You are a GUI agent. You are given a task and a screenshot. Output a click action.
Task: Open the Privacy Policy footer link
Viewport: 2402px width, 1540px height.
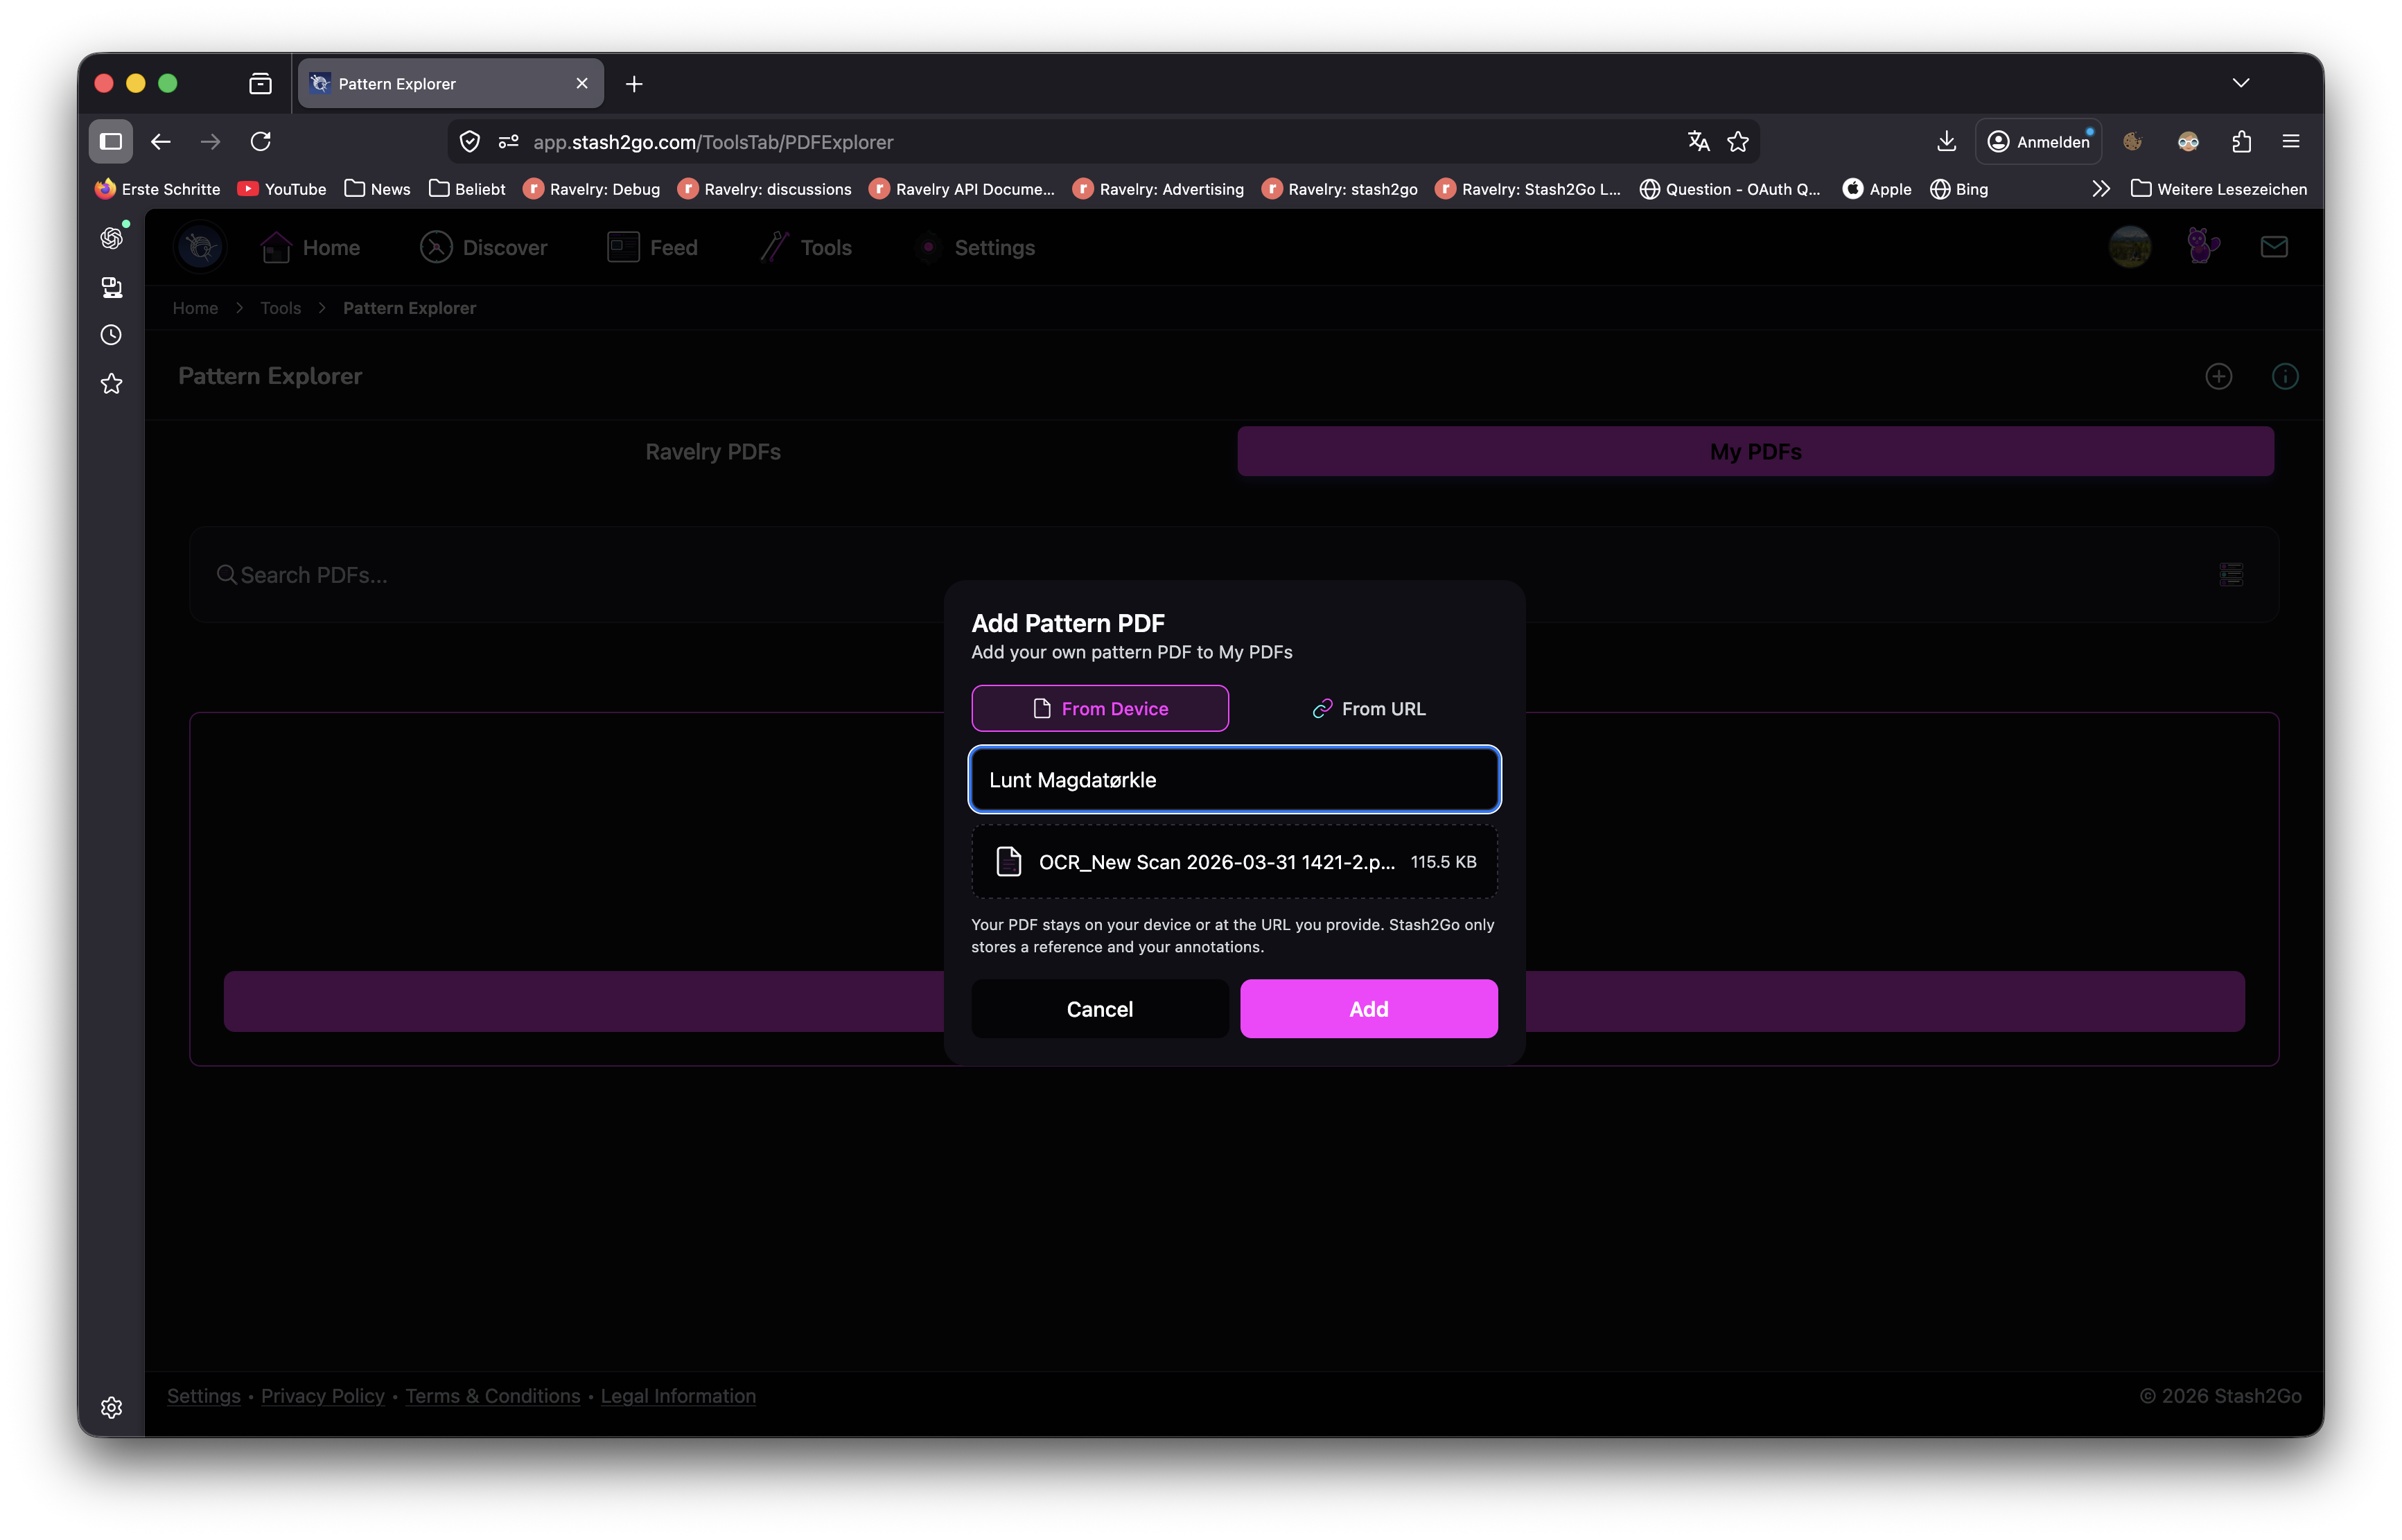click(323, 1396)
